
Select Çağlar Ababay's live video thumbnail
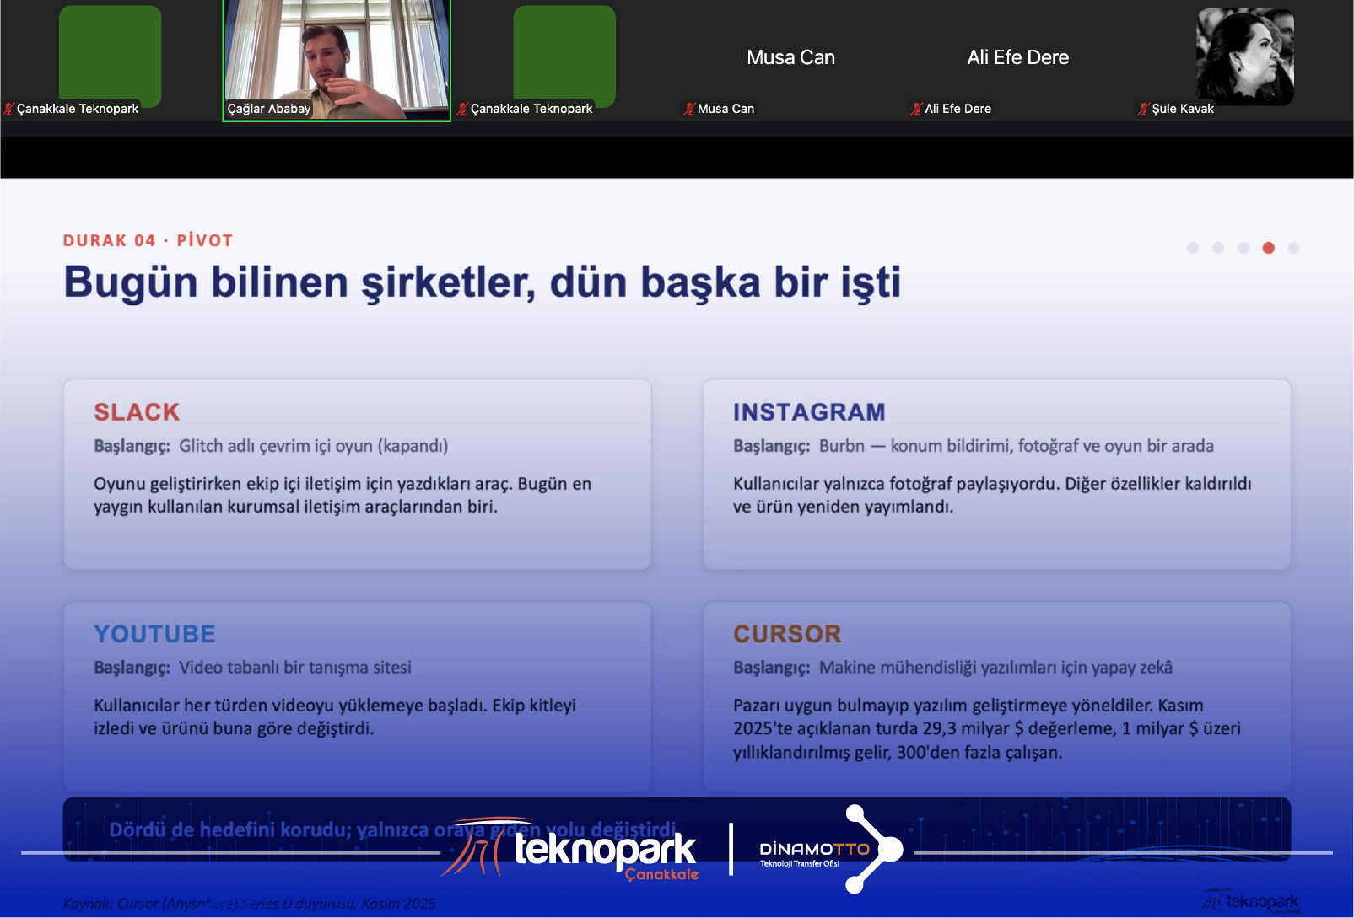pyautogui.click(x=337, y=60)
